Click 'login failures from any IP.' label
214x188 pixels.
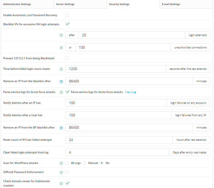191,115
